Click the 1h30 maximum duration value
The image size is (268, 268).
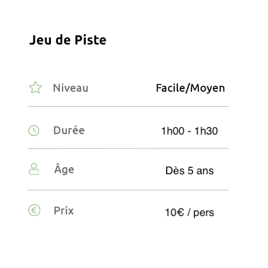pos(206,131)
